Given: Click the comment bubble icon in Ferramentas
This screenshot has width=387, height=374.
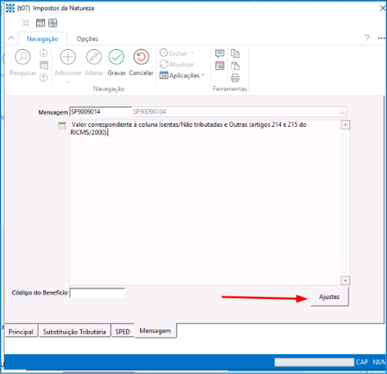Looking at the screenshot, I should tap(219, 53).
